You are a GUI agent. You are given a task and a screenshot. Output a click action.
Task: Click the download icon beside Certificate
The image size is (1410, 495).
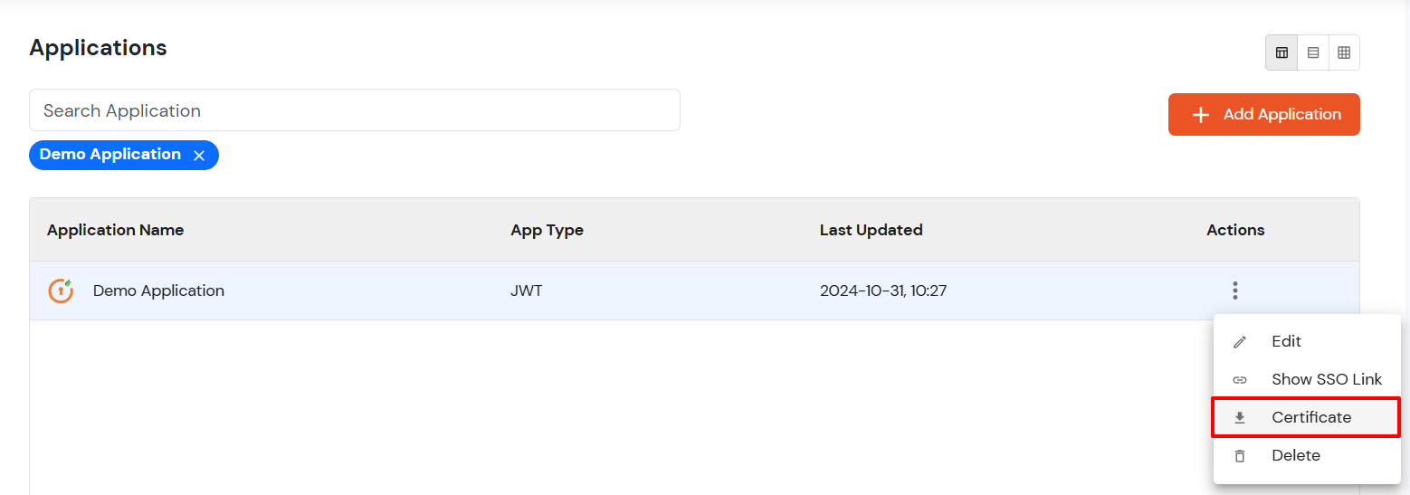(x=1240, y=418)
